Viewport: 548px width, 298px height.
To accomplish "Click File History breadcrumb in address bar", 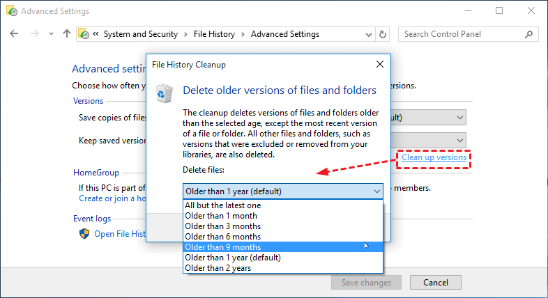I will pos(214,34).
